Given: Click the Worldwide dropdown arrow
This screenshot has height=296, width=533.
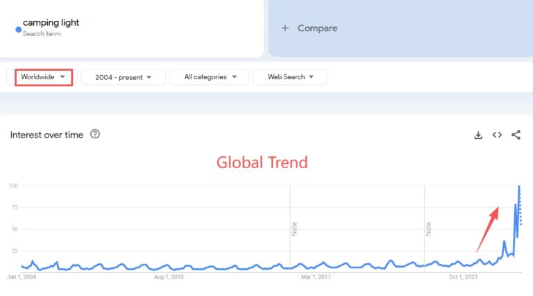Looking at the screenshot, I should pos(62,77).
